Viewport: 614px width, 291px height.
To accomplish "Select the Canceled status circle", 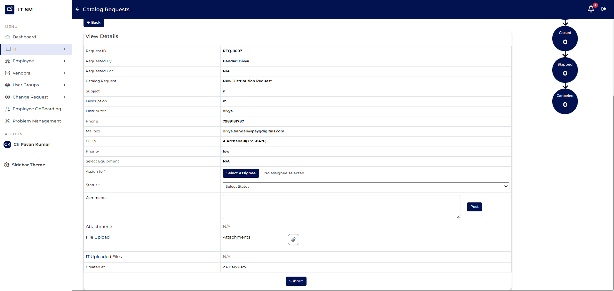I will [x=565, y=101].
